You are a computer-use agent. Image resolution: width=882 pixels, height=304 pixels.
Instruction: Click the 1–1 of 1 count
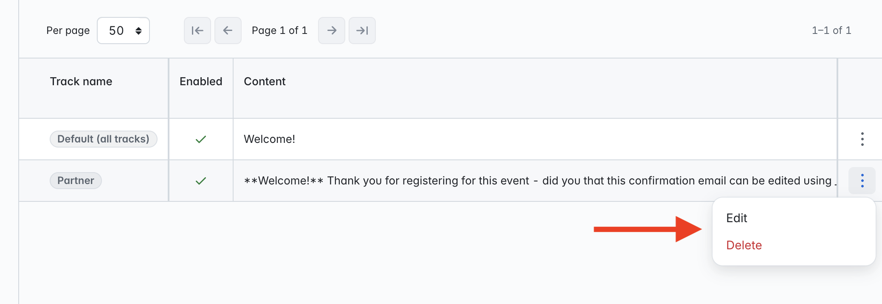(x=831, y=31)
